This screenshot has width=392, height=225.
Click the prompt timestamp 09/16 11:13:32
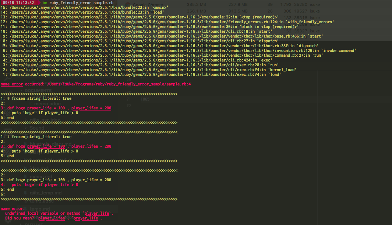pyautogui.click(x=18, y=3)
